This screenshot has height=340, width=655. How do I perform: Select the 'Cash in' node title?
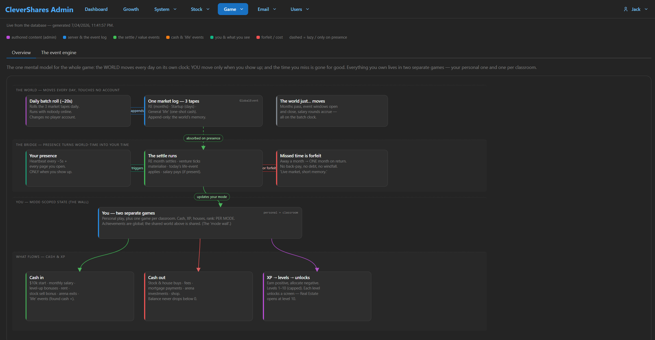tap(36, 277)
